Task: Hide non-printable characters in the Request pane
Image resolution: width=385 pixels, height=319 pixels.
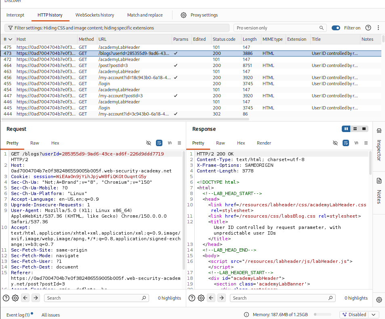Action: [149, 143]
